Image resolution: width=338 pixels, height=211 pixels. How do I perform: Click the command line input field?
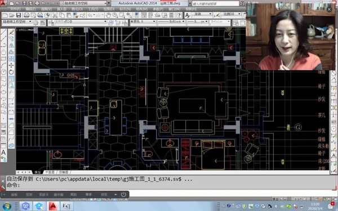pyautogui.click(x=168, y=185)
